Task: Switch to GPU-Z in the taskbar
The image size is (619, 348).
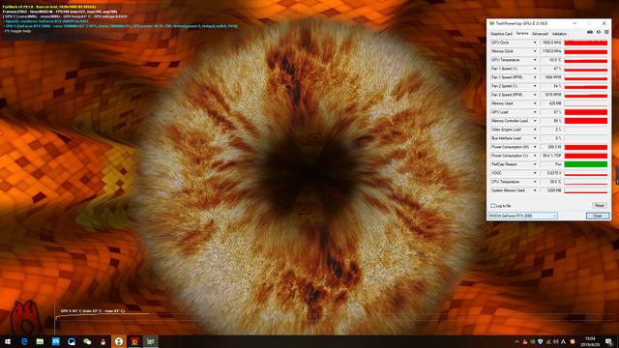Action: pos(151,341)
